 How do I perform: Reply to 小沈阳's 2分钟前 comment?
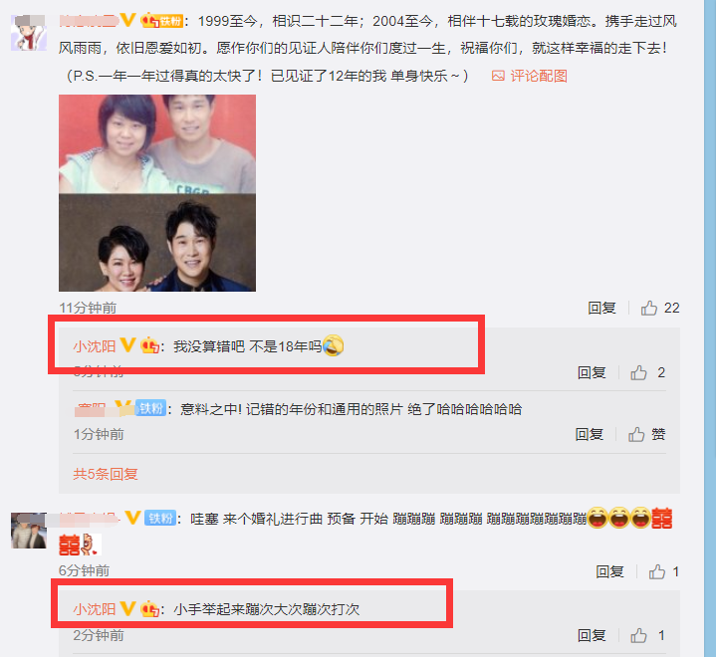[592, 635]
